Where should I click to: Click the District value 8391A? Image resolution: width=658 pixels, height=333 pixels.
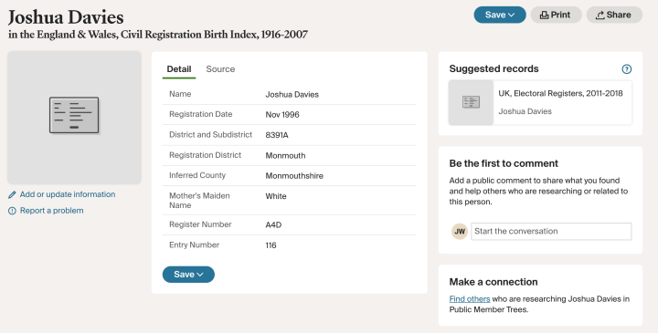click(x=277, y=135)
